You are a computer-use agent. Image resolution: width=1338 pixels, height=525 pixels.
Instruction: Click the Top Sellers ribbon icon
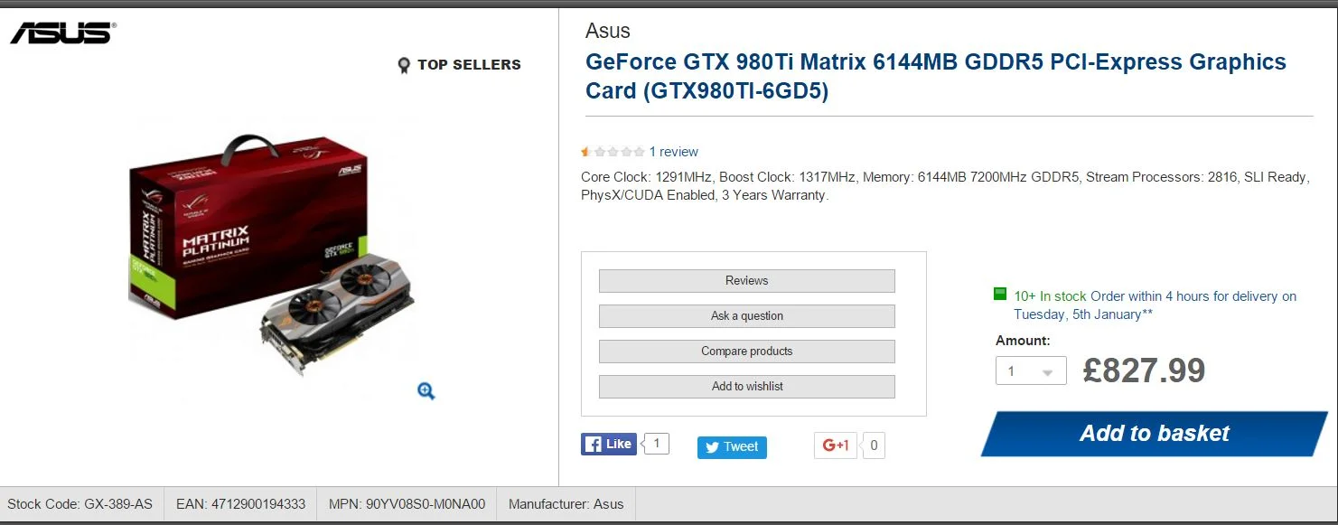point(404,65)
